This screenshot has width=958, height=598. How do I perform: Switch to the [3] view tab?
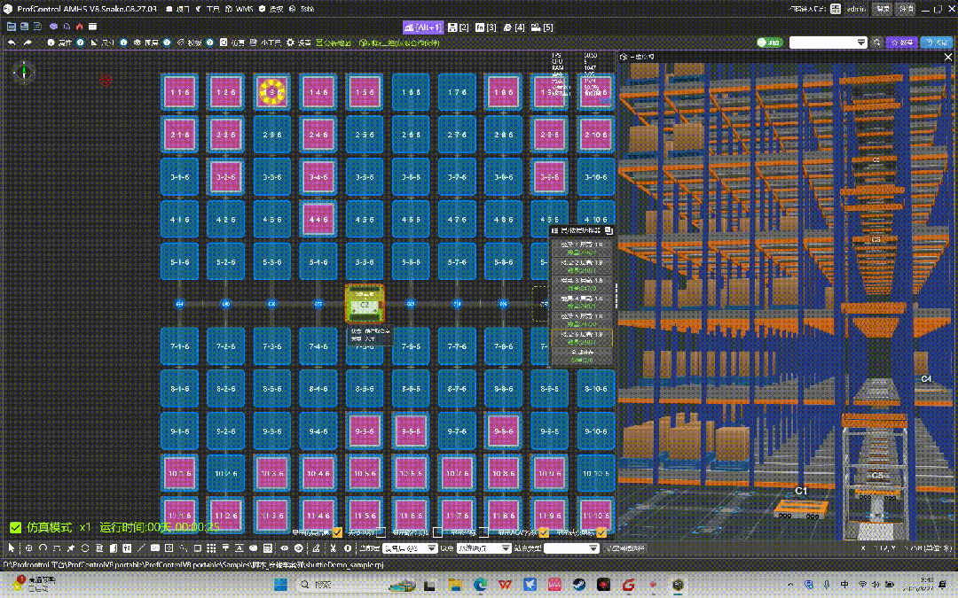click(x=486, y=27)
